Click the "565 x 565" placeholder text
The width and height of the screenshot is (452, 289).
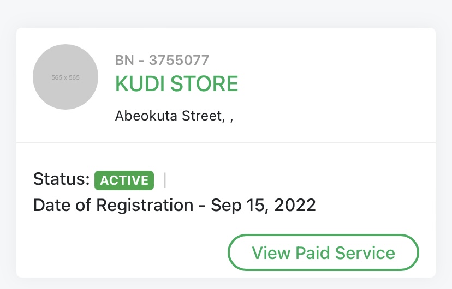point(66,77)
